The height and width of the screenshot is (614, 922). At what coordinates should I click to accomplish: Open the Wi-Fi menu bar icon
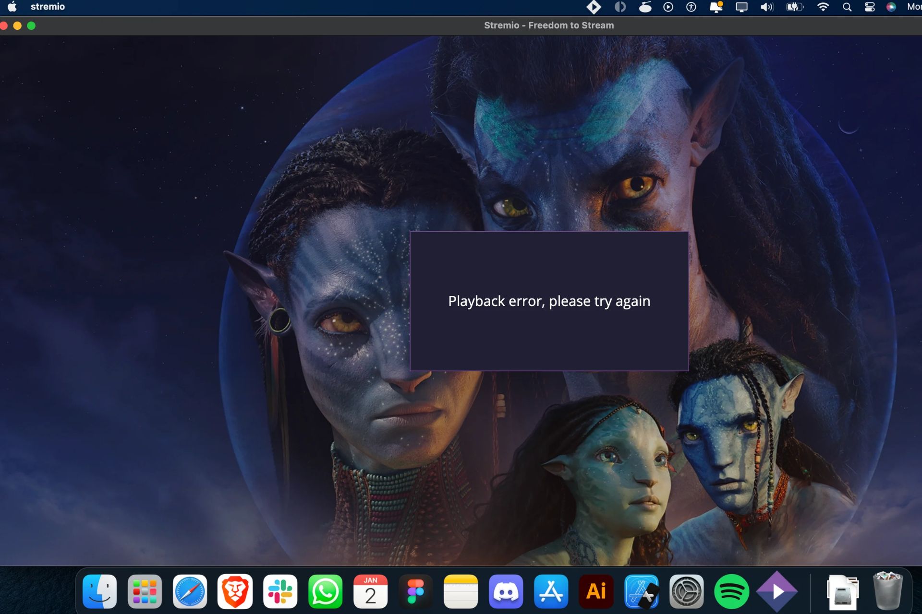coord(823,7)
